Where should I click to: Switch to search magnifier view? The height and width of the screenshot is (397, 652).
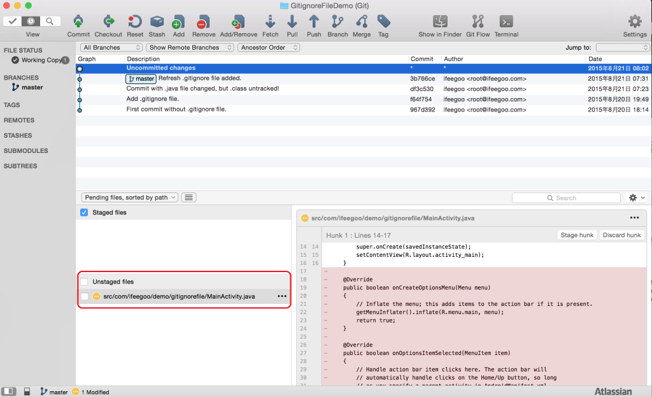50,21
